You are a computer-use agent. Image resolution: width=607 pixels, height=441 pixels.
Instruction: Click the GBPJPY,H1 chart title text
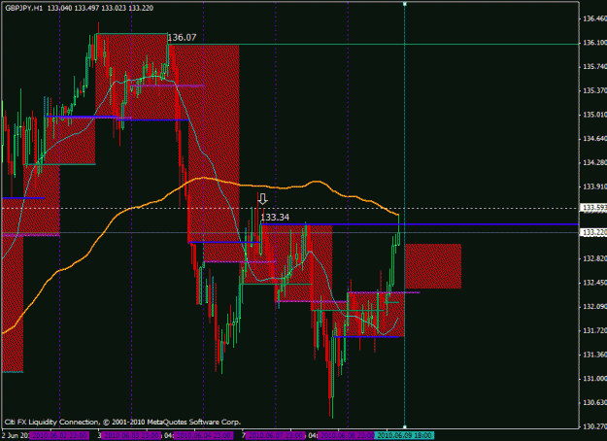point(24,8)
